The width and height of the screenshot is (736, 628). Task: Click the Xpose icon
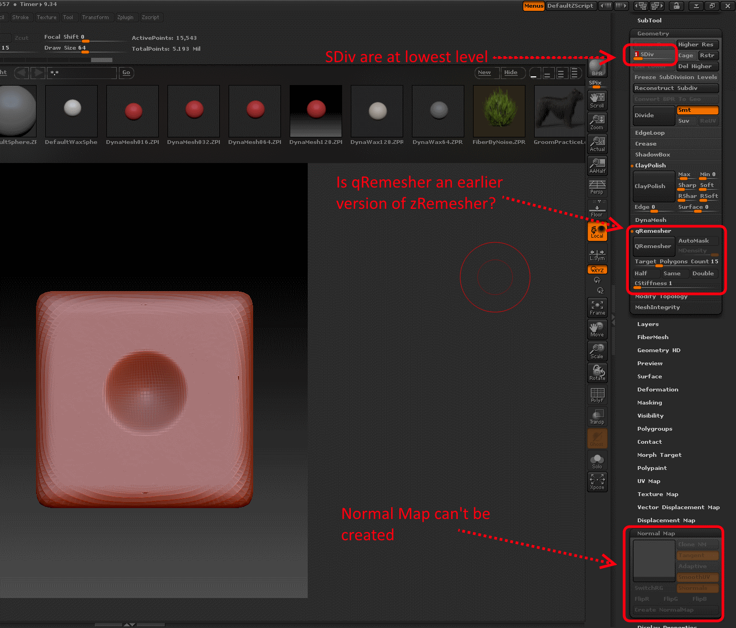coord(597,482)
